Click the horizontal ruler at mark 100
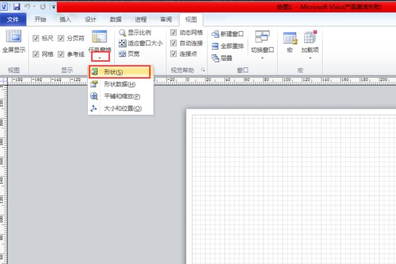 click(x=286, y=81)
